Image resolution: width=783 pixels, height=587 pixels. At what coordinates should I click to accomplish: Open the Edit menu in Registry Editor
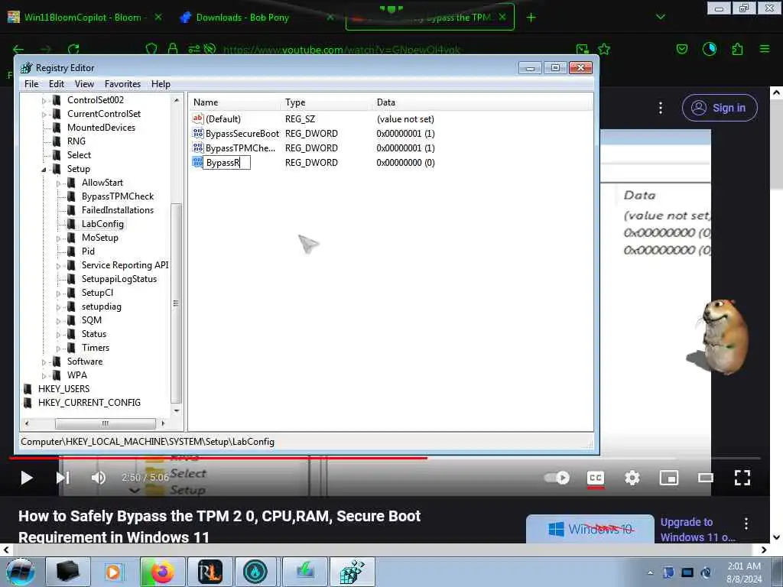point(57,84)
